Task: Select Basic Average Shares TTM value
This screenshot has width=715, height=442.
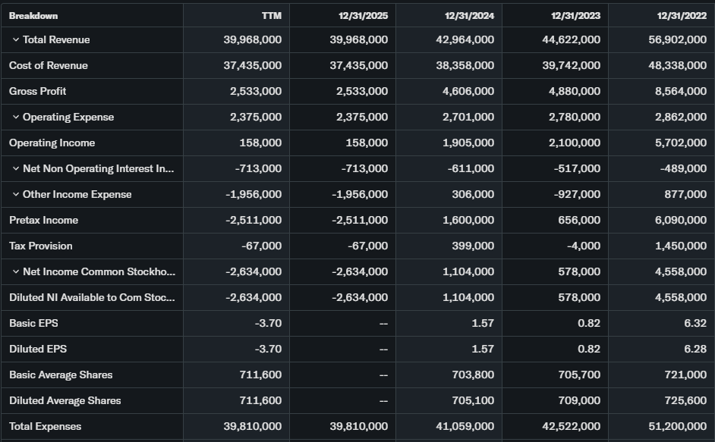Action: pos(260,375)
